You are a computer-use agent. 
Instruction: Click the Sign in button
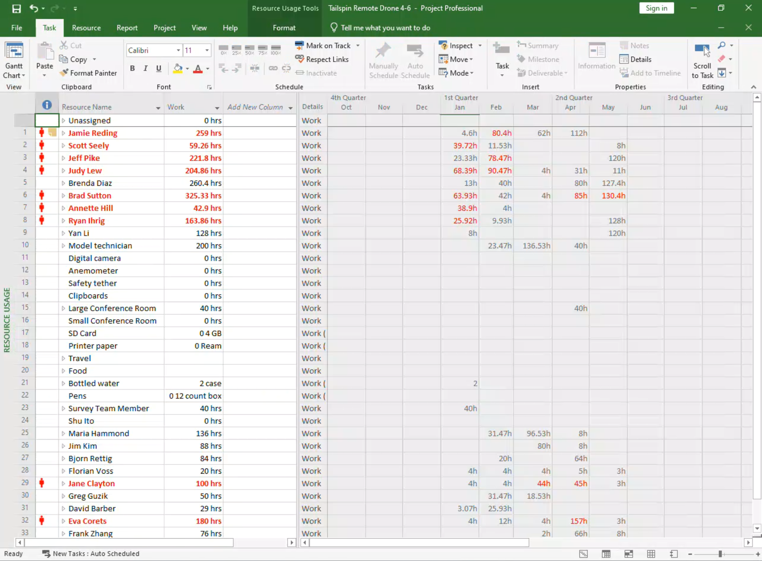[656, 8]
